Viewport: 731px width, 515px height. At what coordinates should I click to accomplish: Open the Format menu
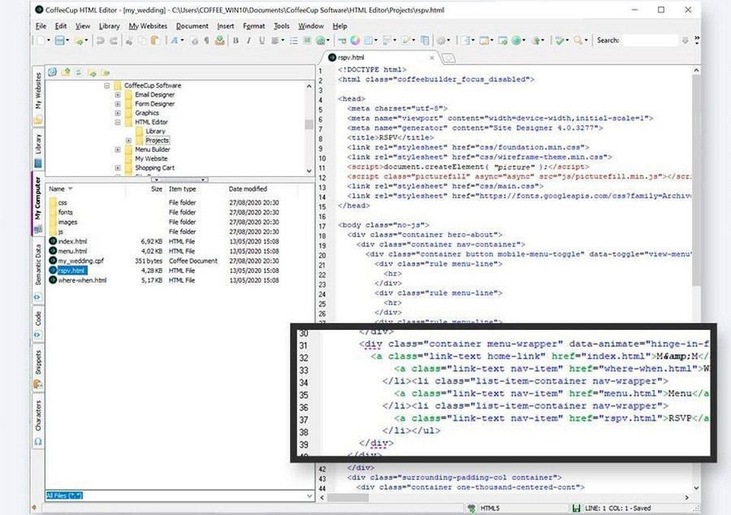pos(253,26)
